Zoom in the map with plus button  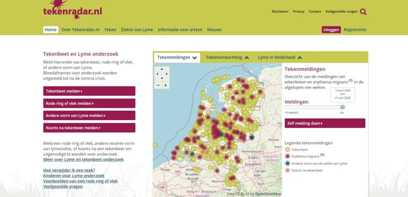[165, 85]
